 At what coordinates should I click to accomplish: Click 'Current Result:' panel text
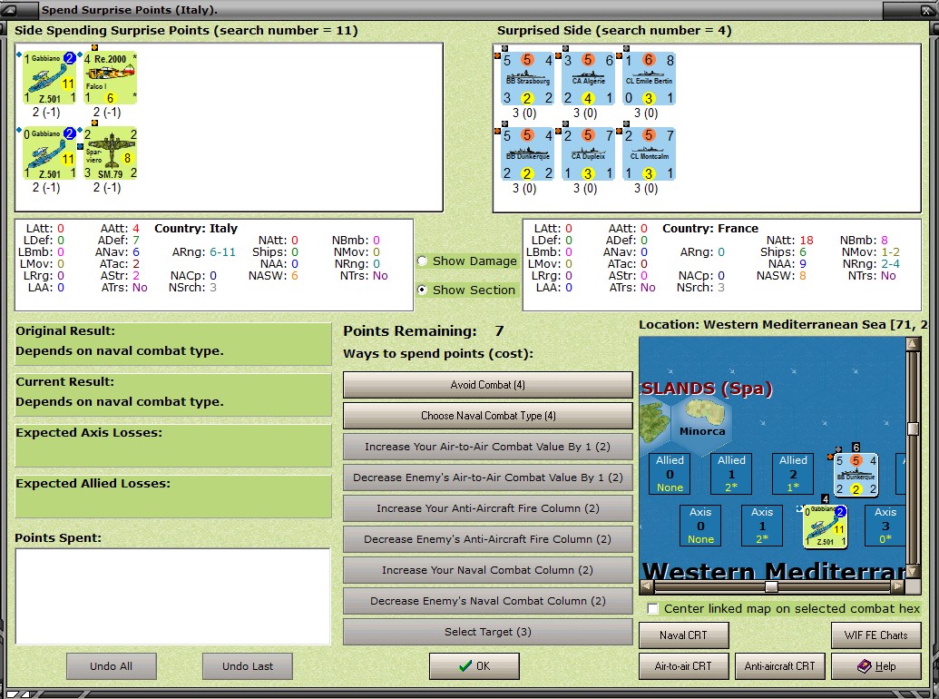172,395
